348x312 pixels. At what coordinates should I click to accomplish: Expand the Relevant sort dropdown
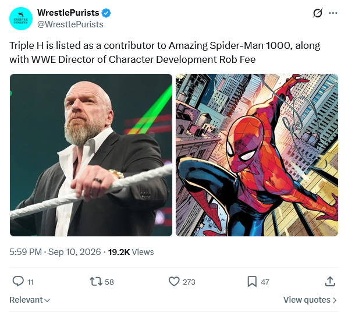pyautogui.click(x=30, y=300)
